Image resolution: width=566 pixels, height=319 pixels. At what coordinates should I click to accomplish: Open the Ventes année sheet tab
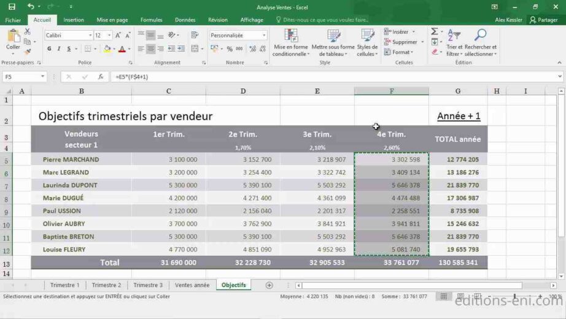pyautogui.click(x=192, y=285)
